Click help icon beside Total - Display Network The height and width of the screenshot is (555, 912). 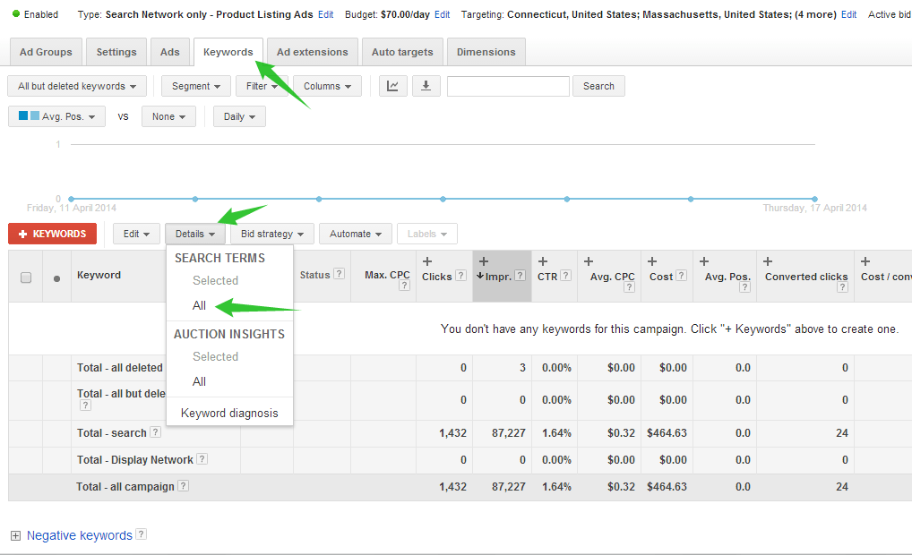tap(202, 458)
